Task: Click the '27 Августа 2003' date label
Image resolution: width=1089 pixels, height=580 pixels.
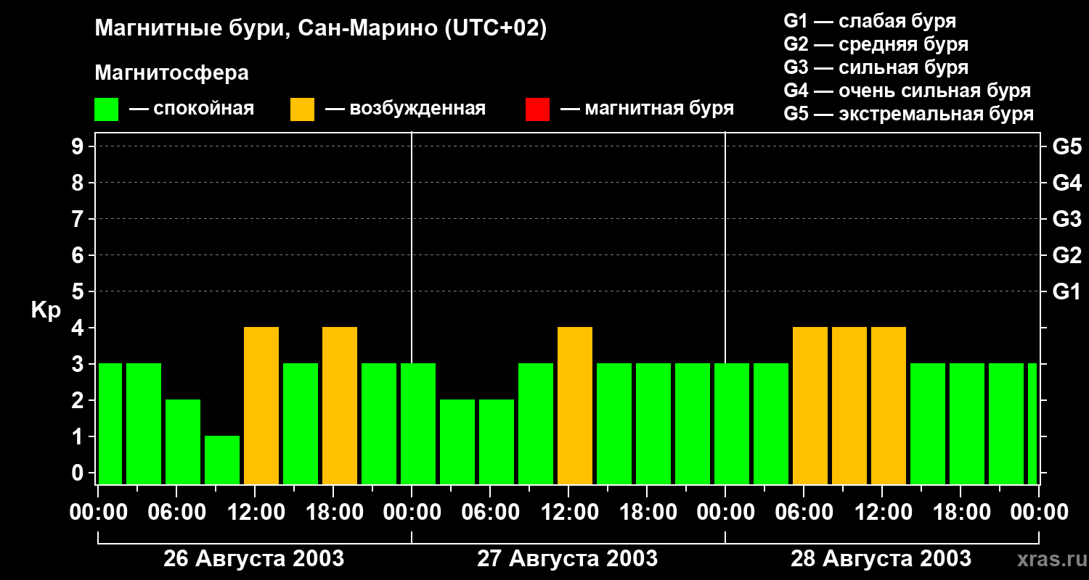Action: [x=567, y=558]
